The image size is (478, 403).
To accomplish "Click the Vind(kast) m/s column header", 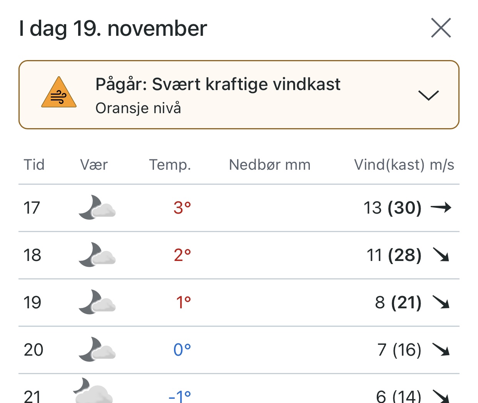I will (404, 165).
